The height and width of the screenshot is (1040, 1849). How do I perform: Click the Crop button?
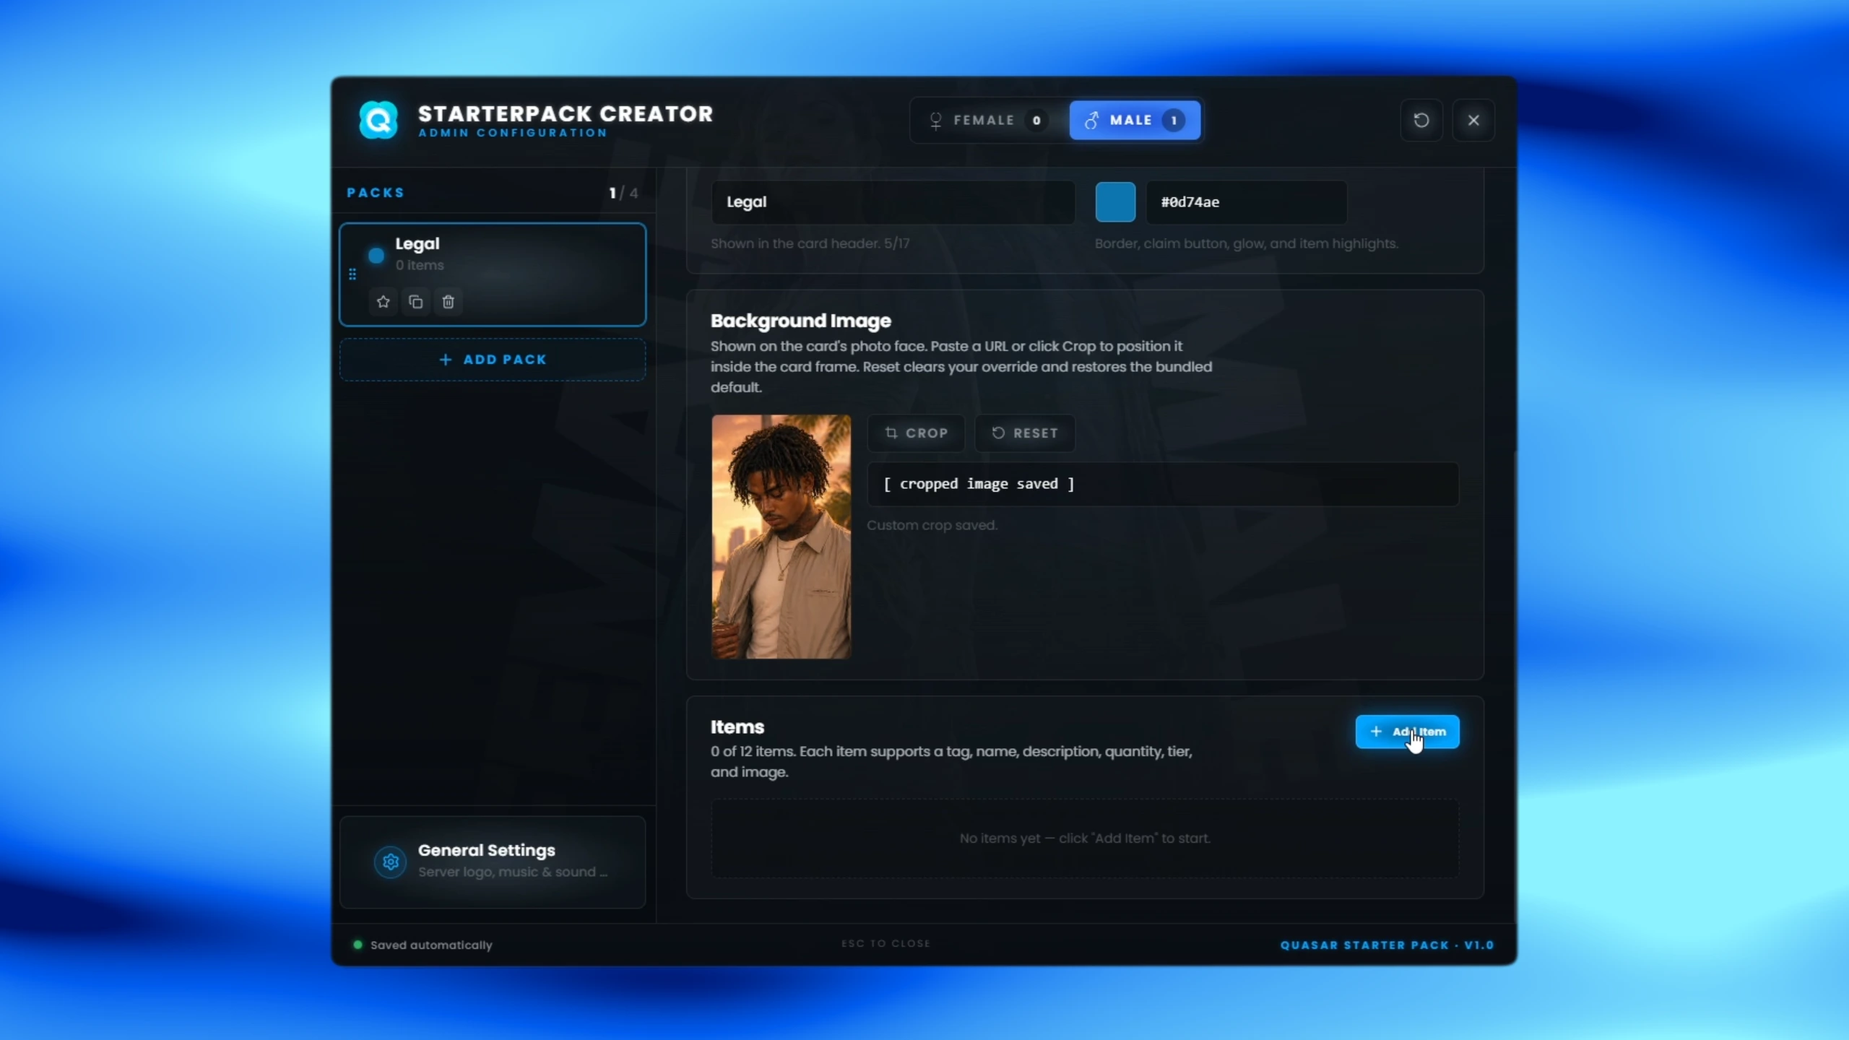tap(916, 433)
